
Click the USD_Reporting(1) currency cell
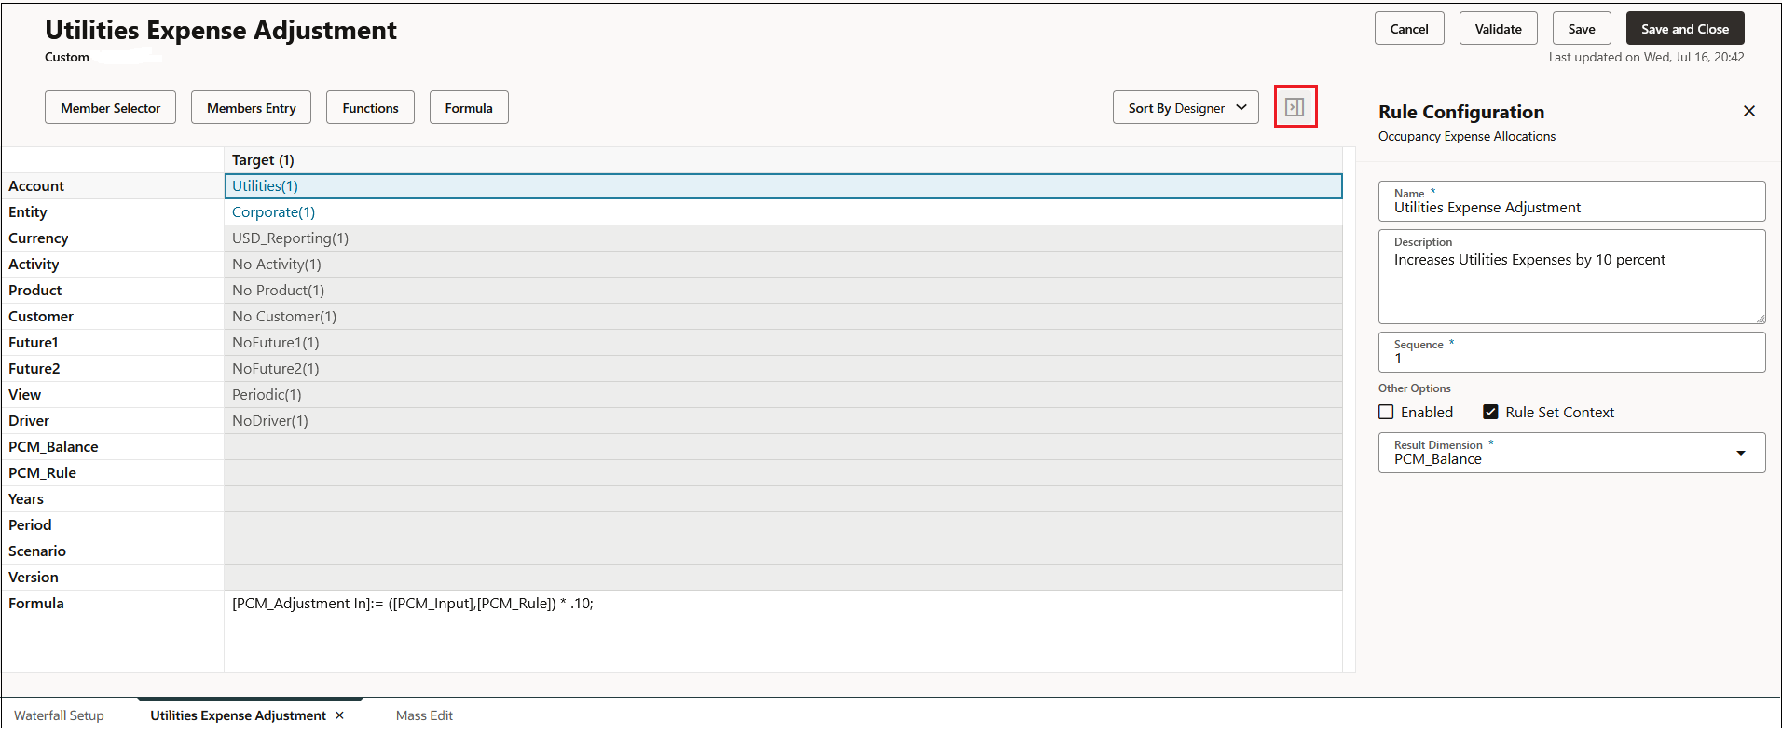[783, 238]
